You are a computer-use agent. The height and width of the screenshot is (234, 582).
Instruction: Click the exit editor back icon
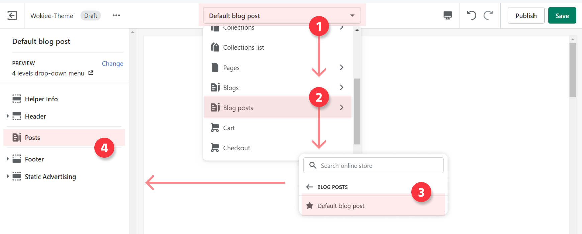12,15
